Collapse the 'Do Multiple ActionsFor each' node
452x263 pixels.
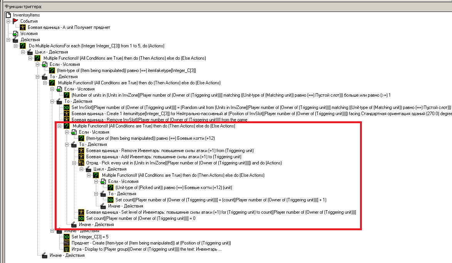click(x=15, y=46)
